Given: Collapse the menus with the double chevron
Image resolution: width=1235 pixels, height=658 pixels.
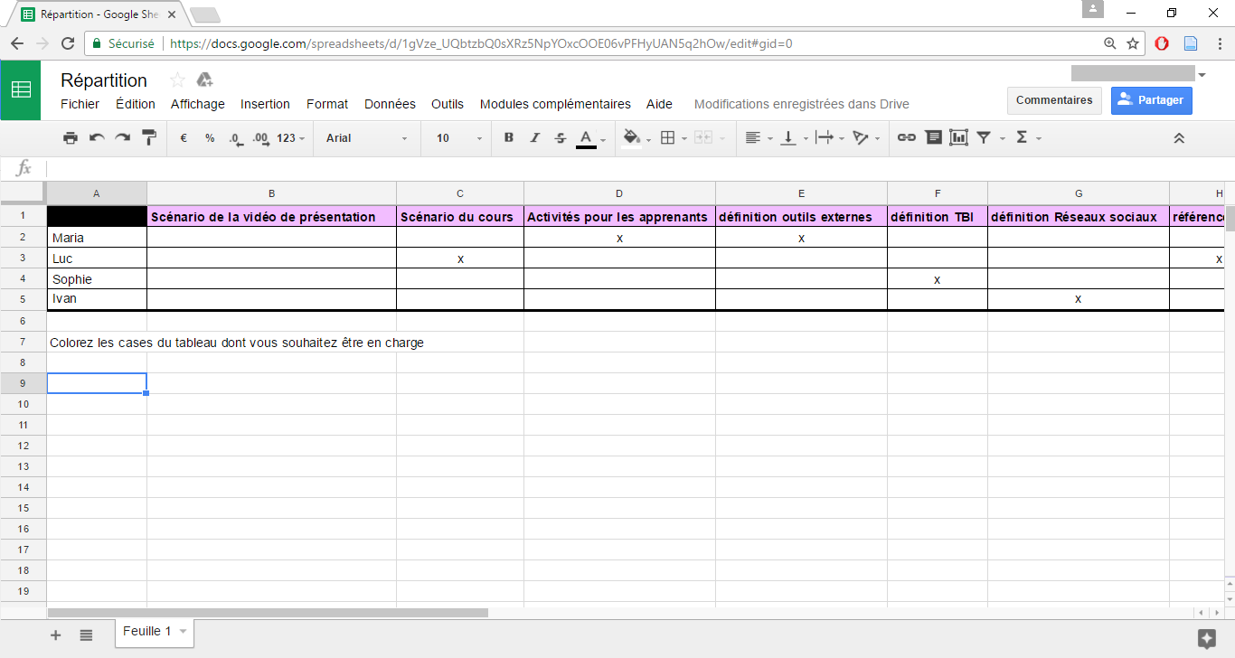Looking at the screenshot, I should tap(1179, 138).
